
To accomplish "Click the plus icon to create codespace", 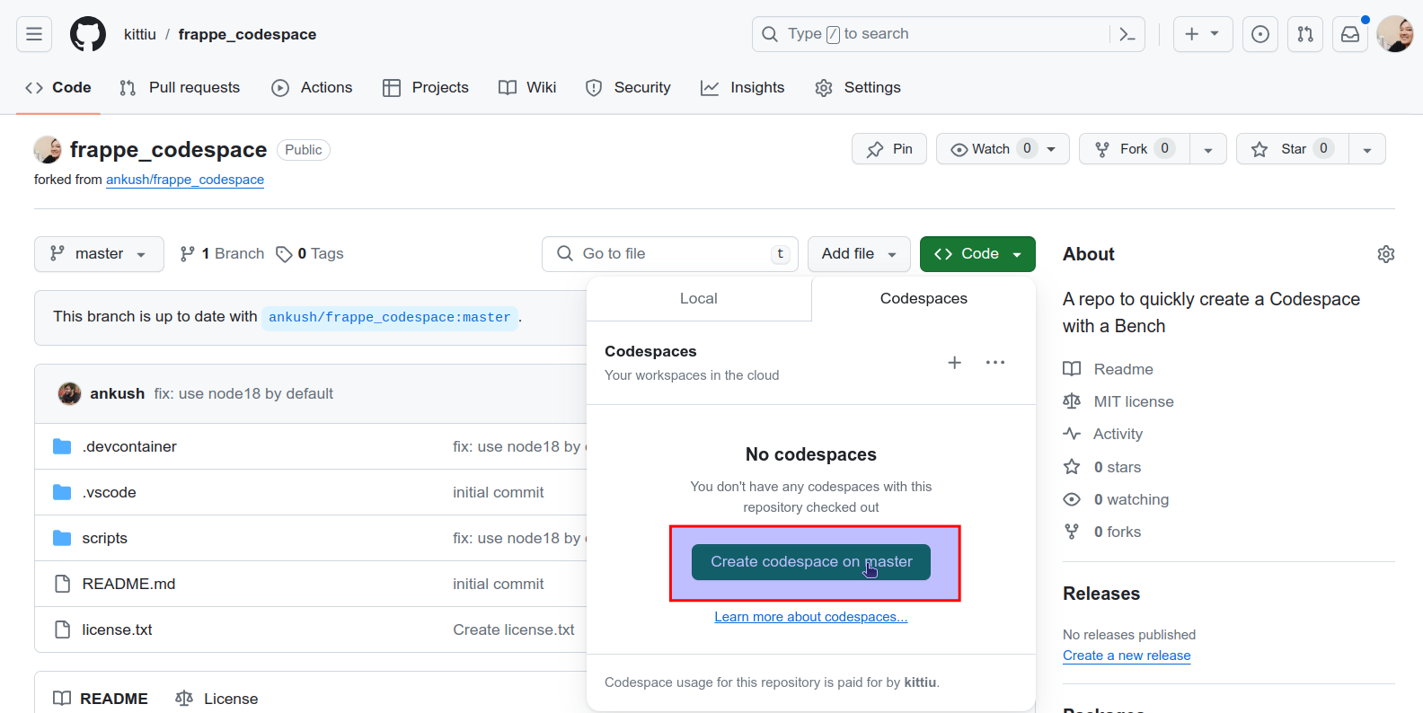I will [x=954, y=363].
